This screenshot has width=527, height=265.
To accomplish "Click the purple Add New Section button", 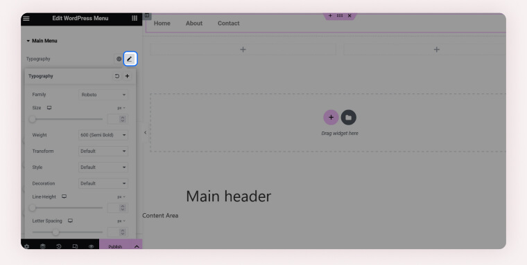I will point(331,118).
